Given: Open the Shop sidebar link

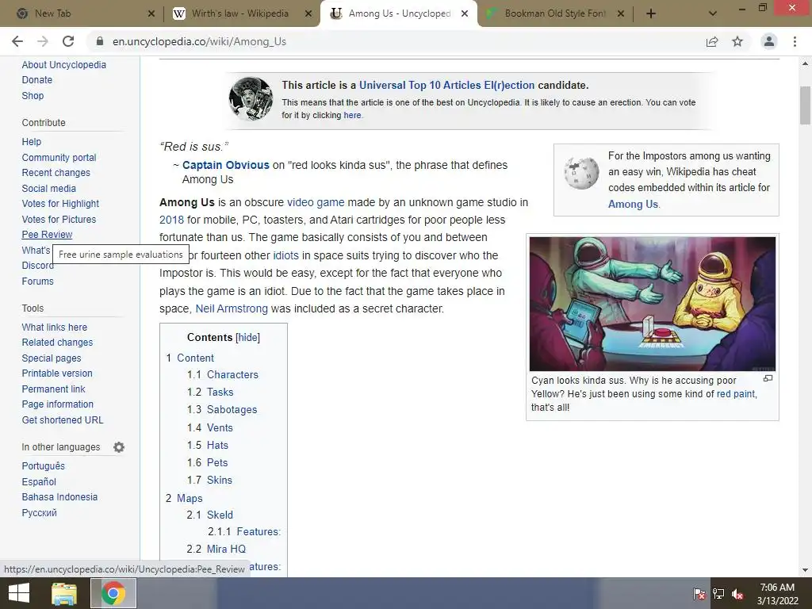Looking at the screenshot, I should click(33, 95).
